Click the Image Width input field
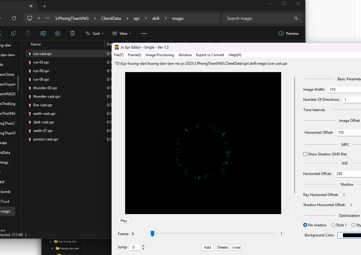361x255 pixels. tap(344, 89)
